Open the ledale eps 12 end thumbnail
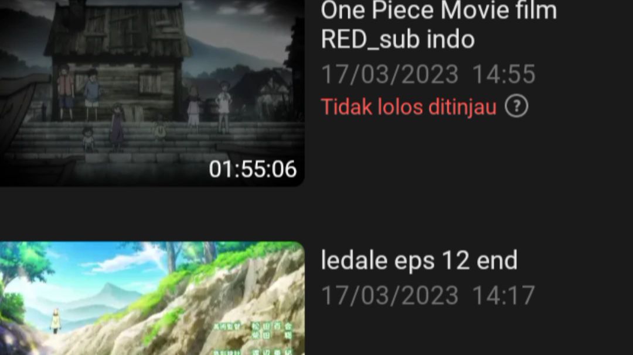633x355 pixels. [152, 298]
